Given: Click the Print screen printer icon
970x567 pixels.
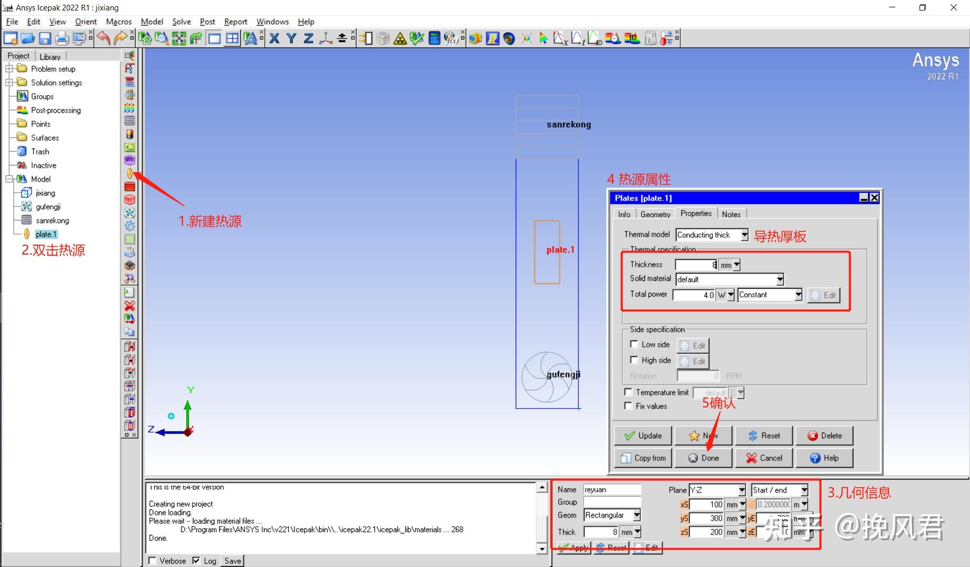Looking at the screenshot, I should [62, 38].
